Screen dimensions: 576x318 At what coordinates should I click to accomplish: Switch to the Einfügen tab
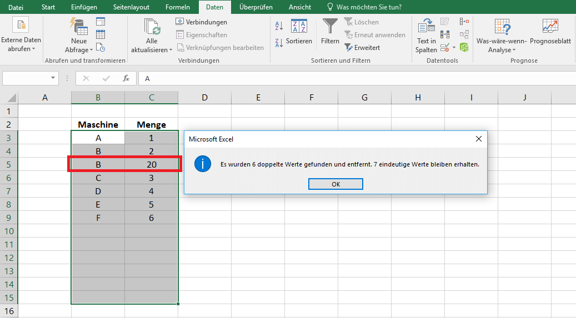tap(84, 7)
